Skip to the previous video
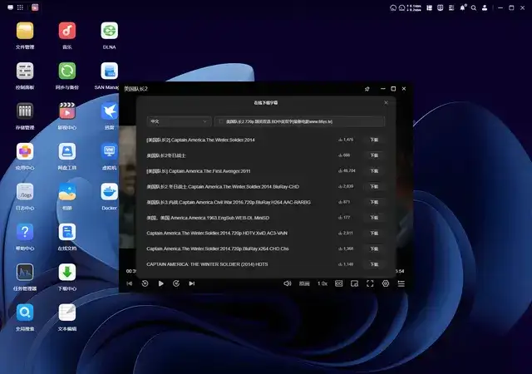This screenshot has height=374, width=532. click(x=130, y=283)
